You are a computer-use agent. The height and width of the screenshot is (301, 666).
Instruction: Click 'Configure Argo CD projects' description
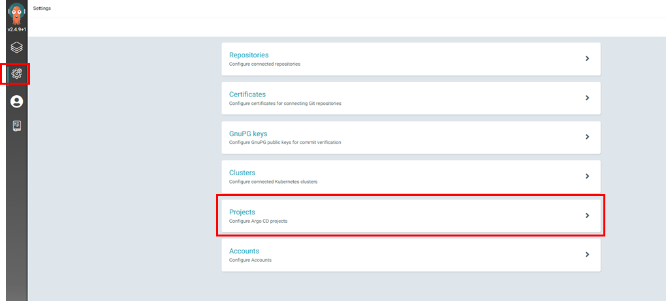pos(259,221)
